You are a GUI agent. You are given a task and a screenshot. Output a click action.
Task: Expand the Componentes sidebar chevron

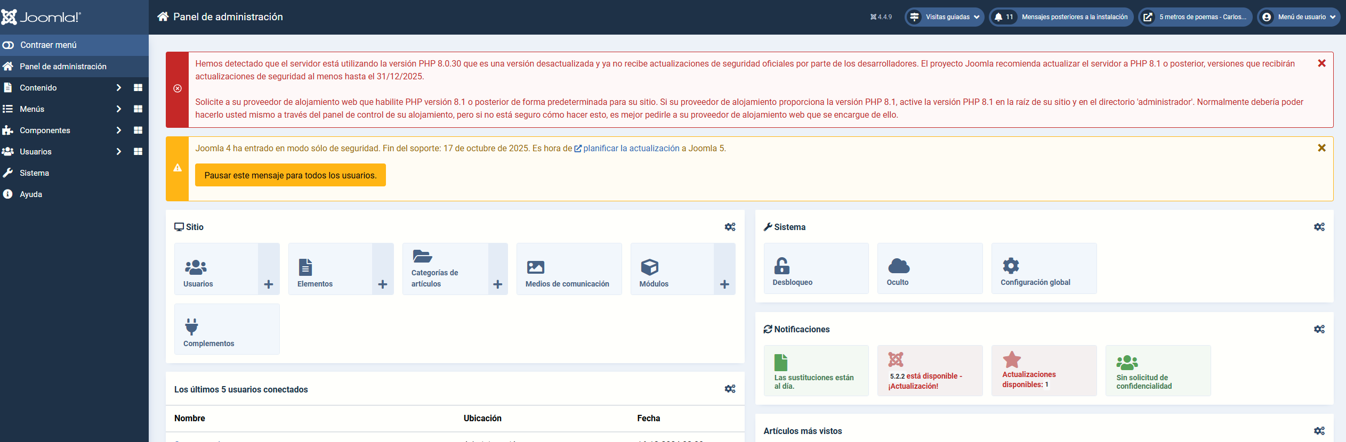point(119,130)
